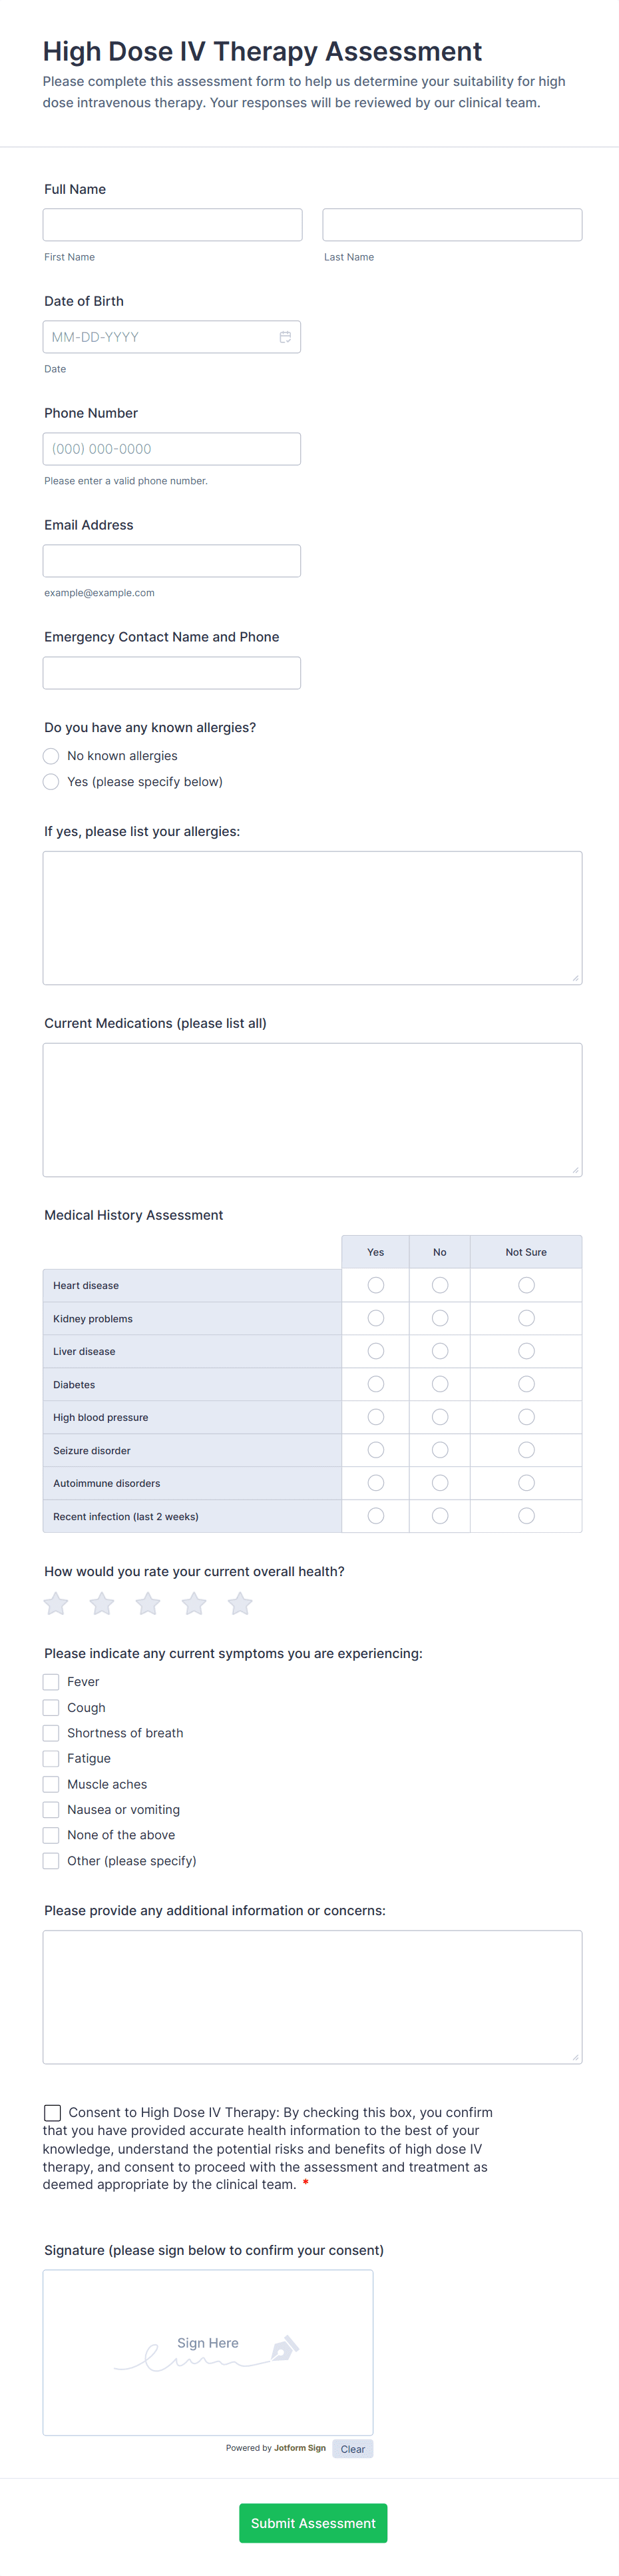Rate overall health with the third star
The width and height of the screenshot is (619, 2576).
pos(148,1604)
